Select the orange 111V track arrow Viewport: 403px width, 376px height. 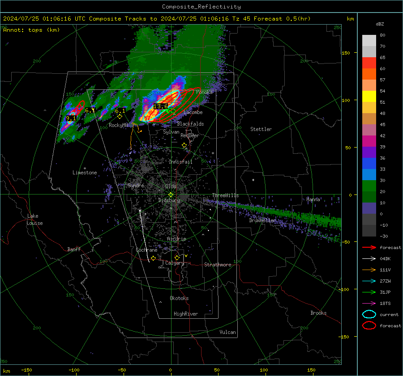click(x=369, y=270)
